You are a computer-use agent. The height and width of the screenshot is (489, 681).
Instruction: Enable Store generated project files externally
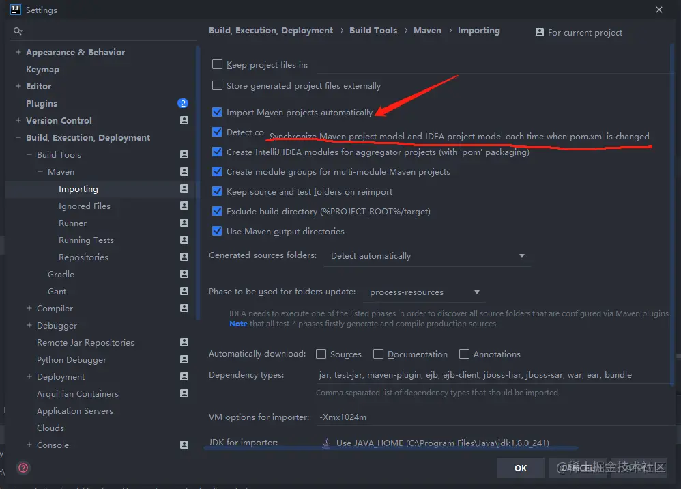(217, 85)
